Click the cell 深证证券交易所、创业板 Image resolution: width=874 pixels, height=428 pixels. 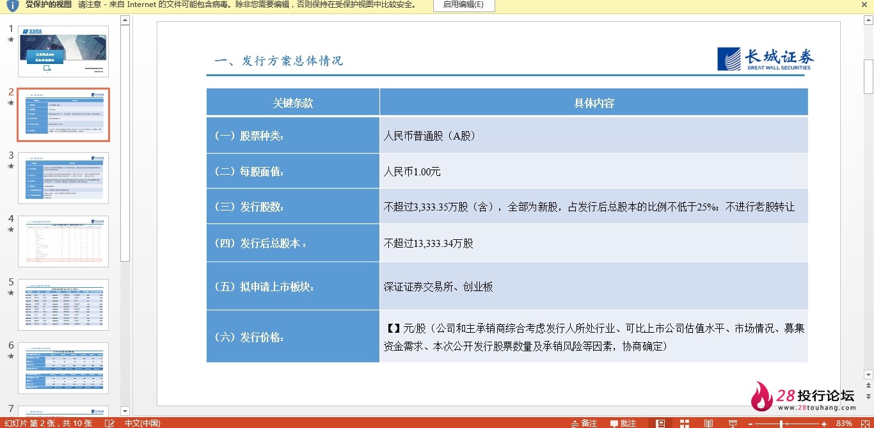594,287
